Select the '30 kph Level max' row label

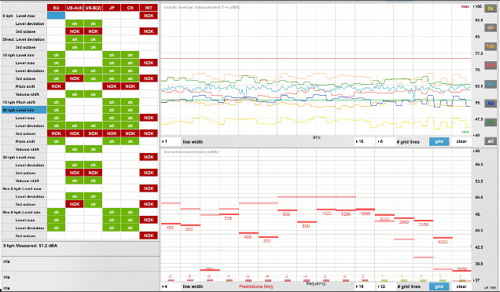(x=24, y=157)
